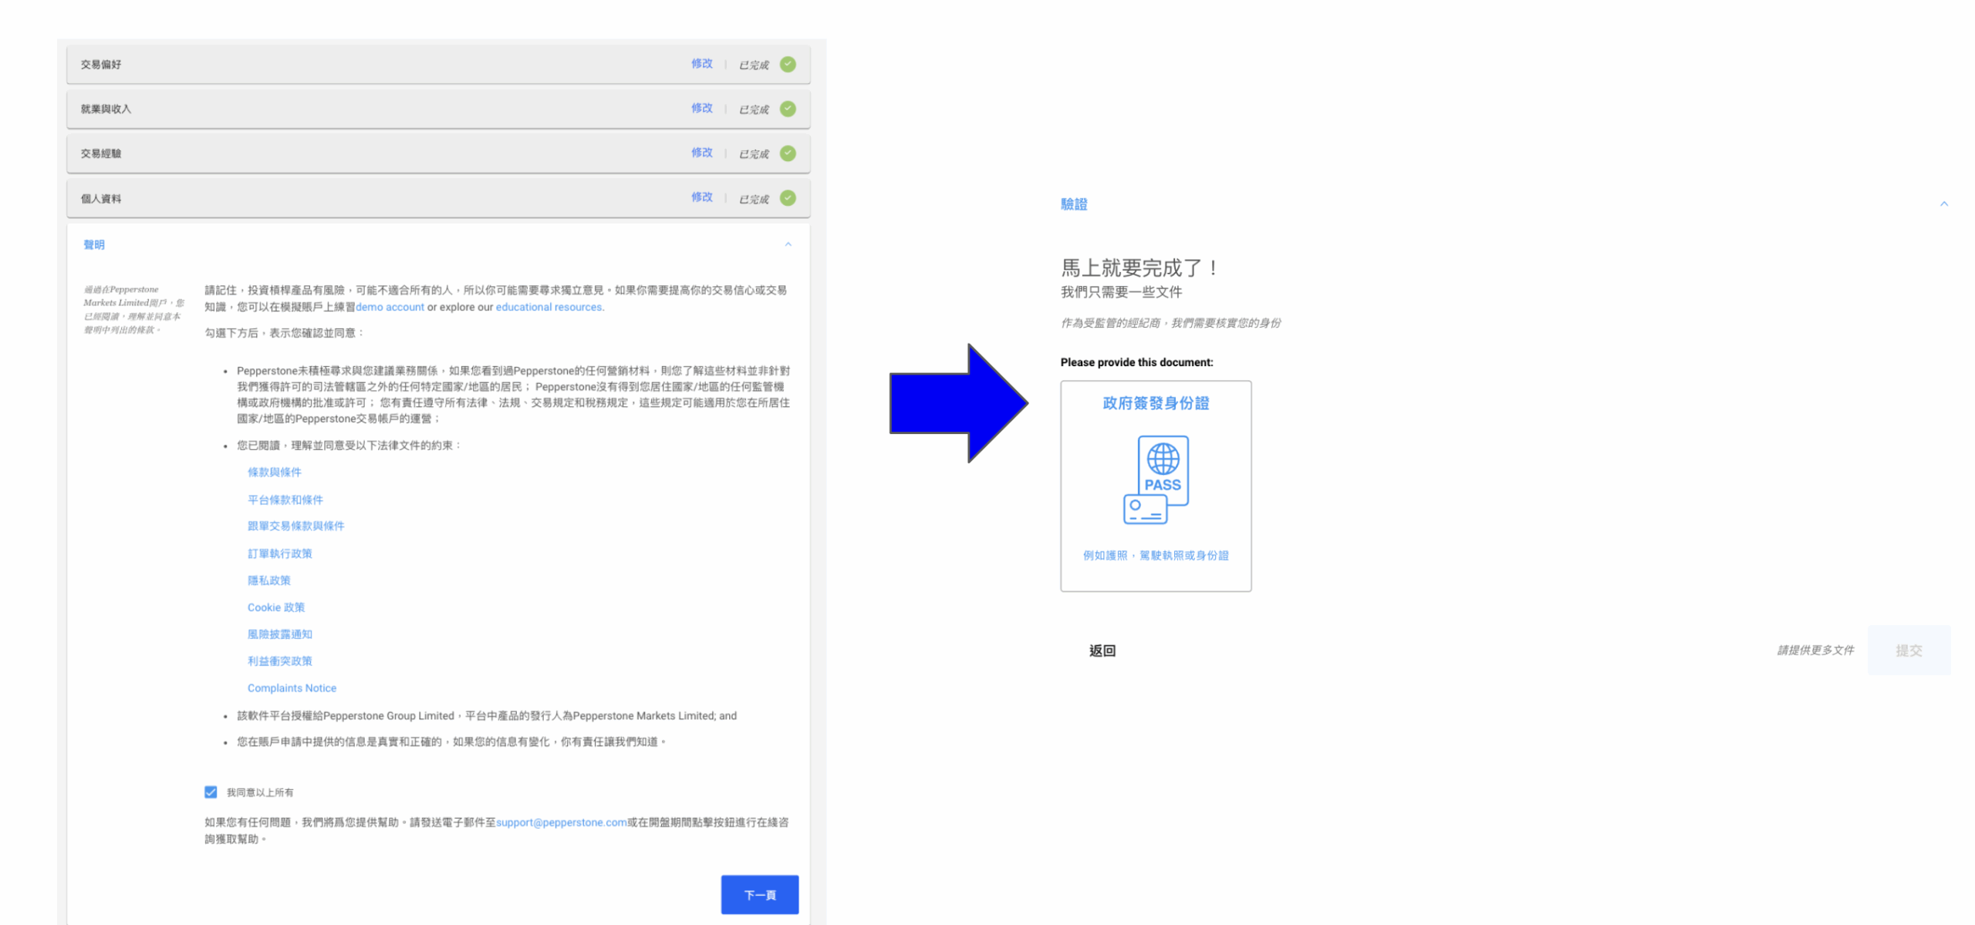Select the 政府簽發身份證 document card
1975x925 pixels.
pos(1155,404)
